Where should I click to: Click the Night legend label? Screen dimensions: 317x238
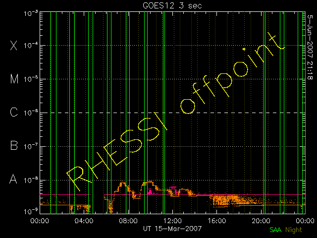(293, 230)
